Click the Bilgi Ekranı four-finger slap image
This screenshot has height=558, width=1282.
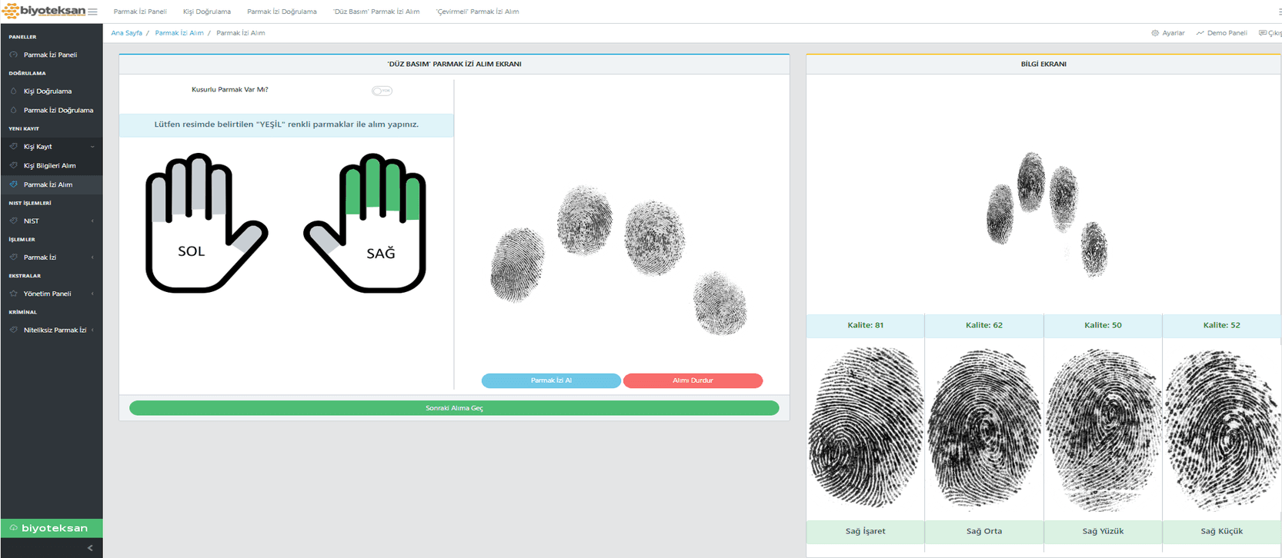click(1047, 214)
